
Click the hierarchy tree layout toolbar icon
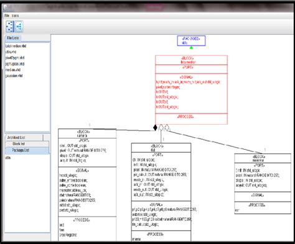(10, 26)
